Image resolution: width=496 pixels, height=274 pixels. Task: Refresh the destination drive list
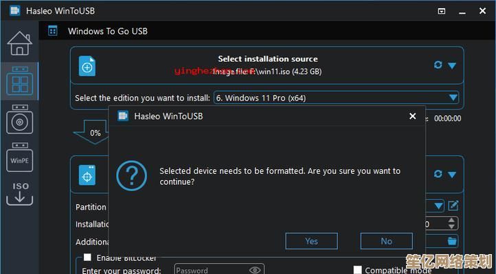click(x=438, y=174)
